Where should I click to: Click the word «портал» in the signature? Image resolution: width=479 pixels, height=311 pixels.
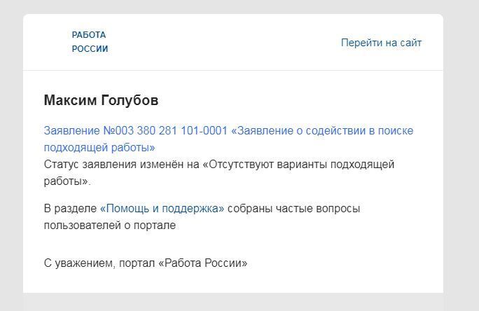click(x=137, y=263)
